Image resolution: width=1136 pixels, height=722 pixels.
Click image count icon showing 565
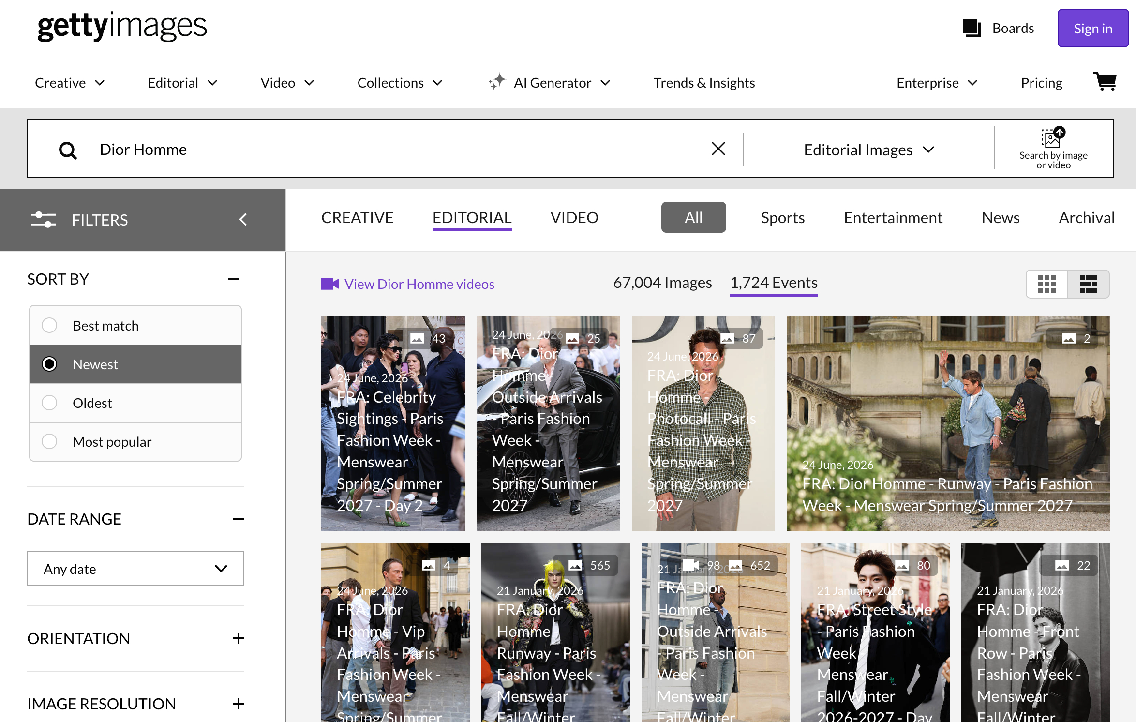pos(575,565)
